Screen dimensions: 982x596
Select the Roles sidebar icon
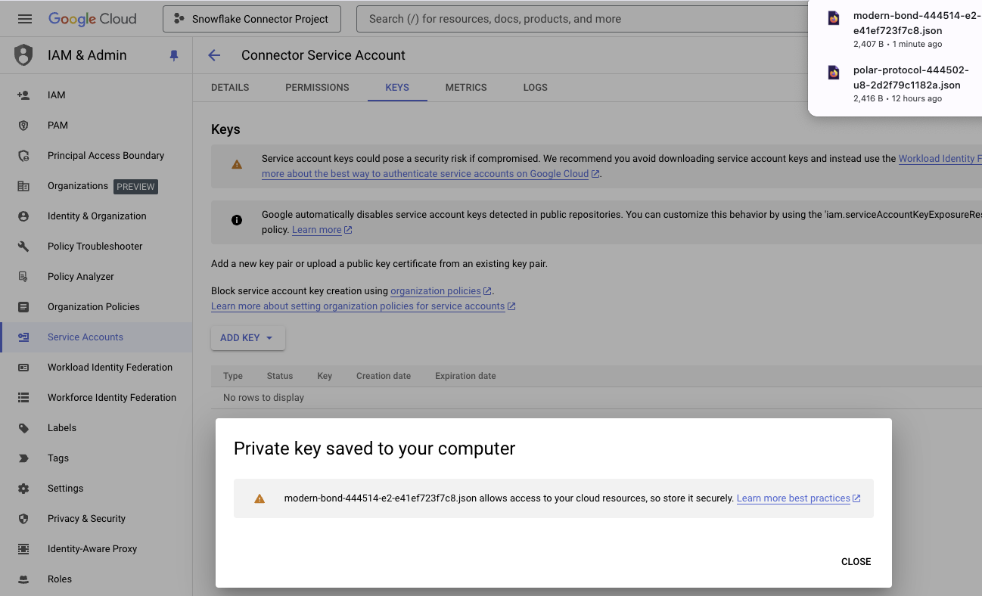25,579
